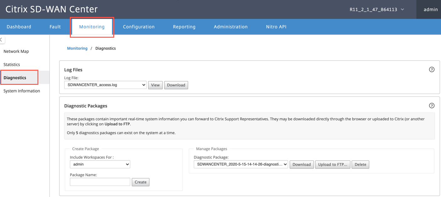Go to the Reporting tab

point(184,27)
